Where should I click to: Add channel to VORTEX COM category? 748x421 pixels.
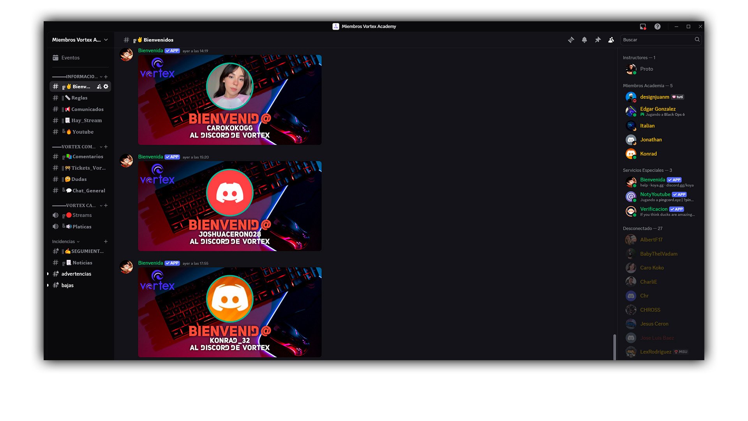click(x=106, y=147)
